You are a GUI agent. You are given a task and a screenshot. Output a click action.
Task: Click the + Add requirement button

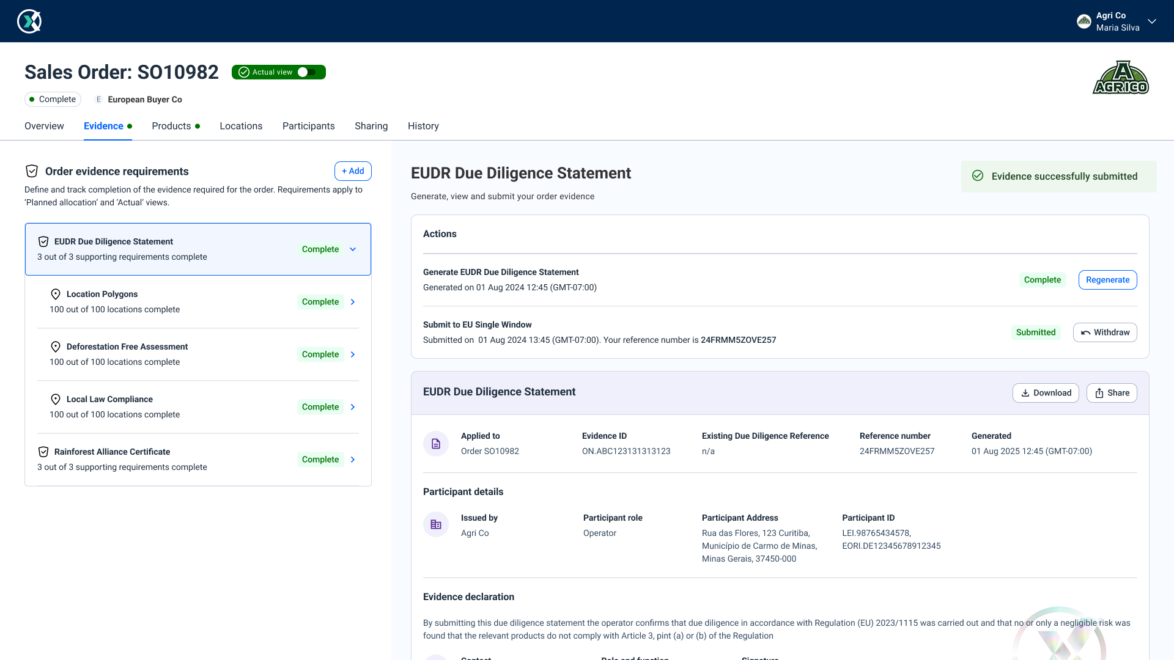point(353,171)
